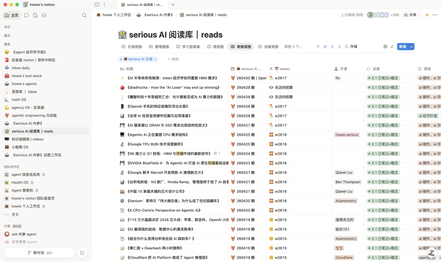Expand the blue 新建 dropdown arrow
The height and width of the screenshot is (262, 441).
point(412,47)
